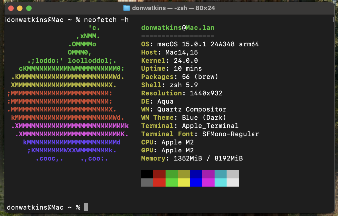Screen dimensions: 338x216
Task: Click the WM Theme: Blue (Dark) line
Action: click(x=184, y=118)
